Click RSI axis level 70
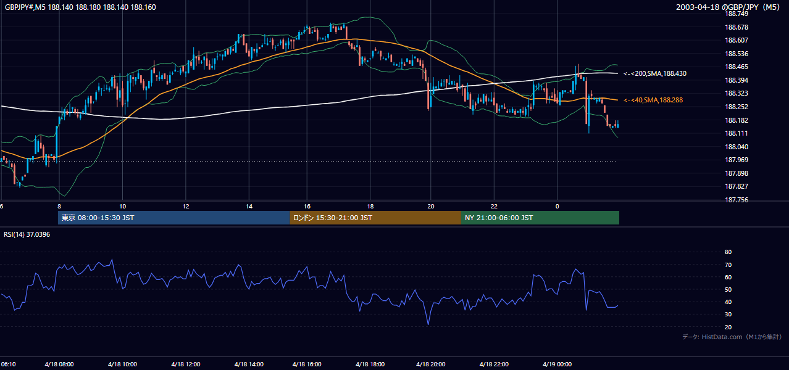Screen dimensions: 789x370 coord(728,265)
